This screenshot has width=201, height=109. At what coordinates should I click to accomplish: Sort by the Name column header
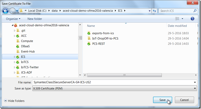point(91,26)
